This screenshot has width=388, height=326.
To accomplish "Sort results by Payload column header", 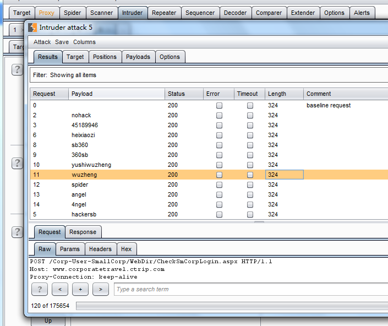I will click(117, 94).
